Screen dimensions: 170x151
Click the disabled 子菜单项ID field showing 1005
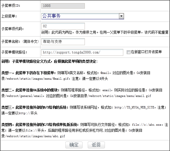tap(63, 6)
